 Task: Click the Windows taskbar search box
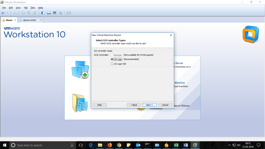(x=41, y=145)
